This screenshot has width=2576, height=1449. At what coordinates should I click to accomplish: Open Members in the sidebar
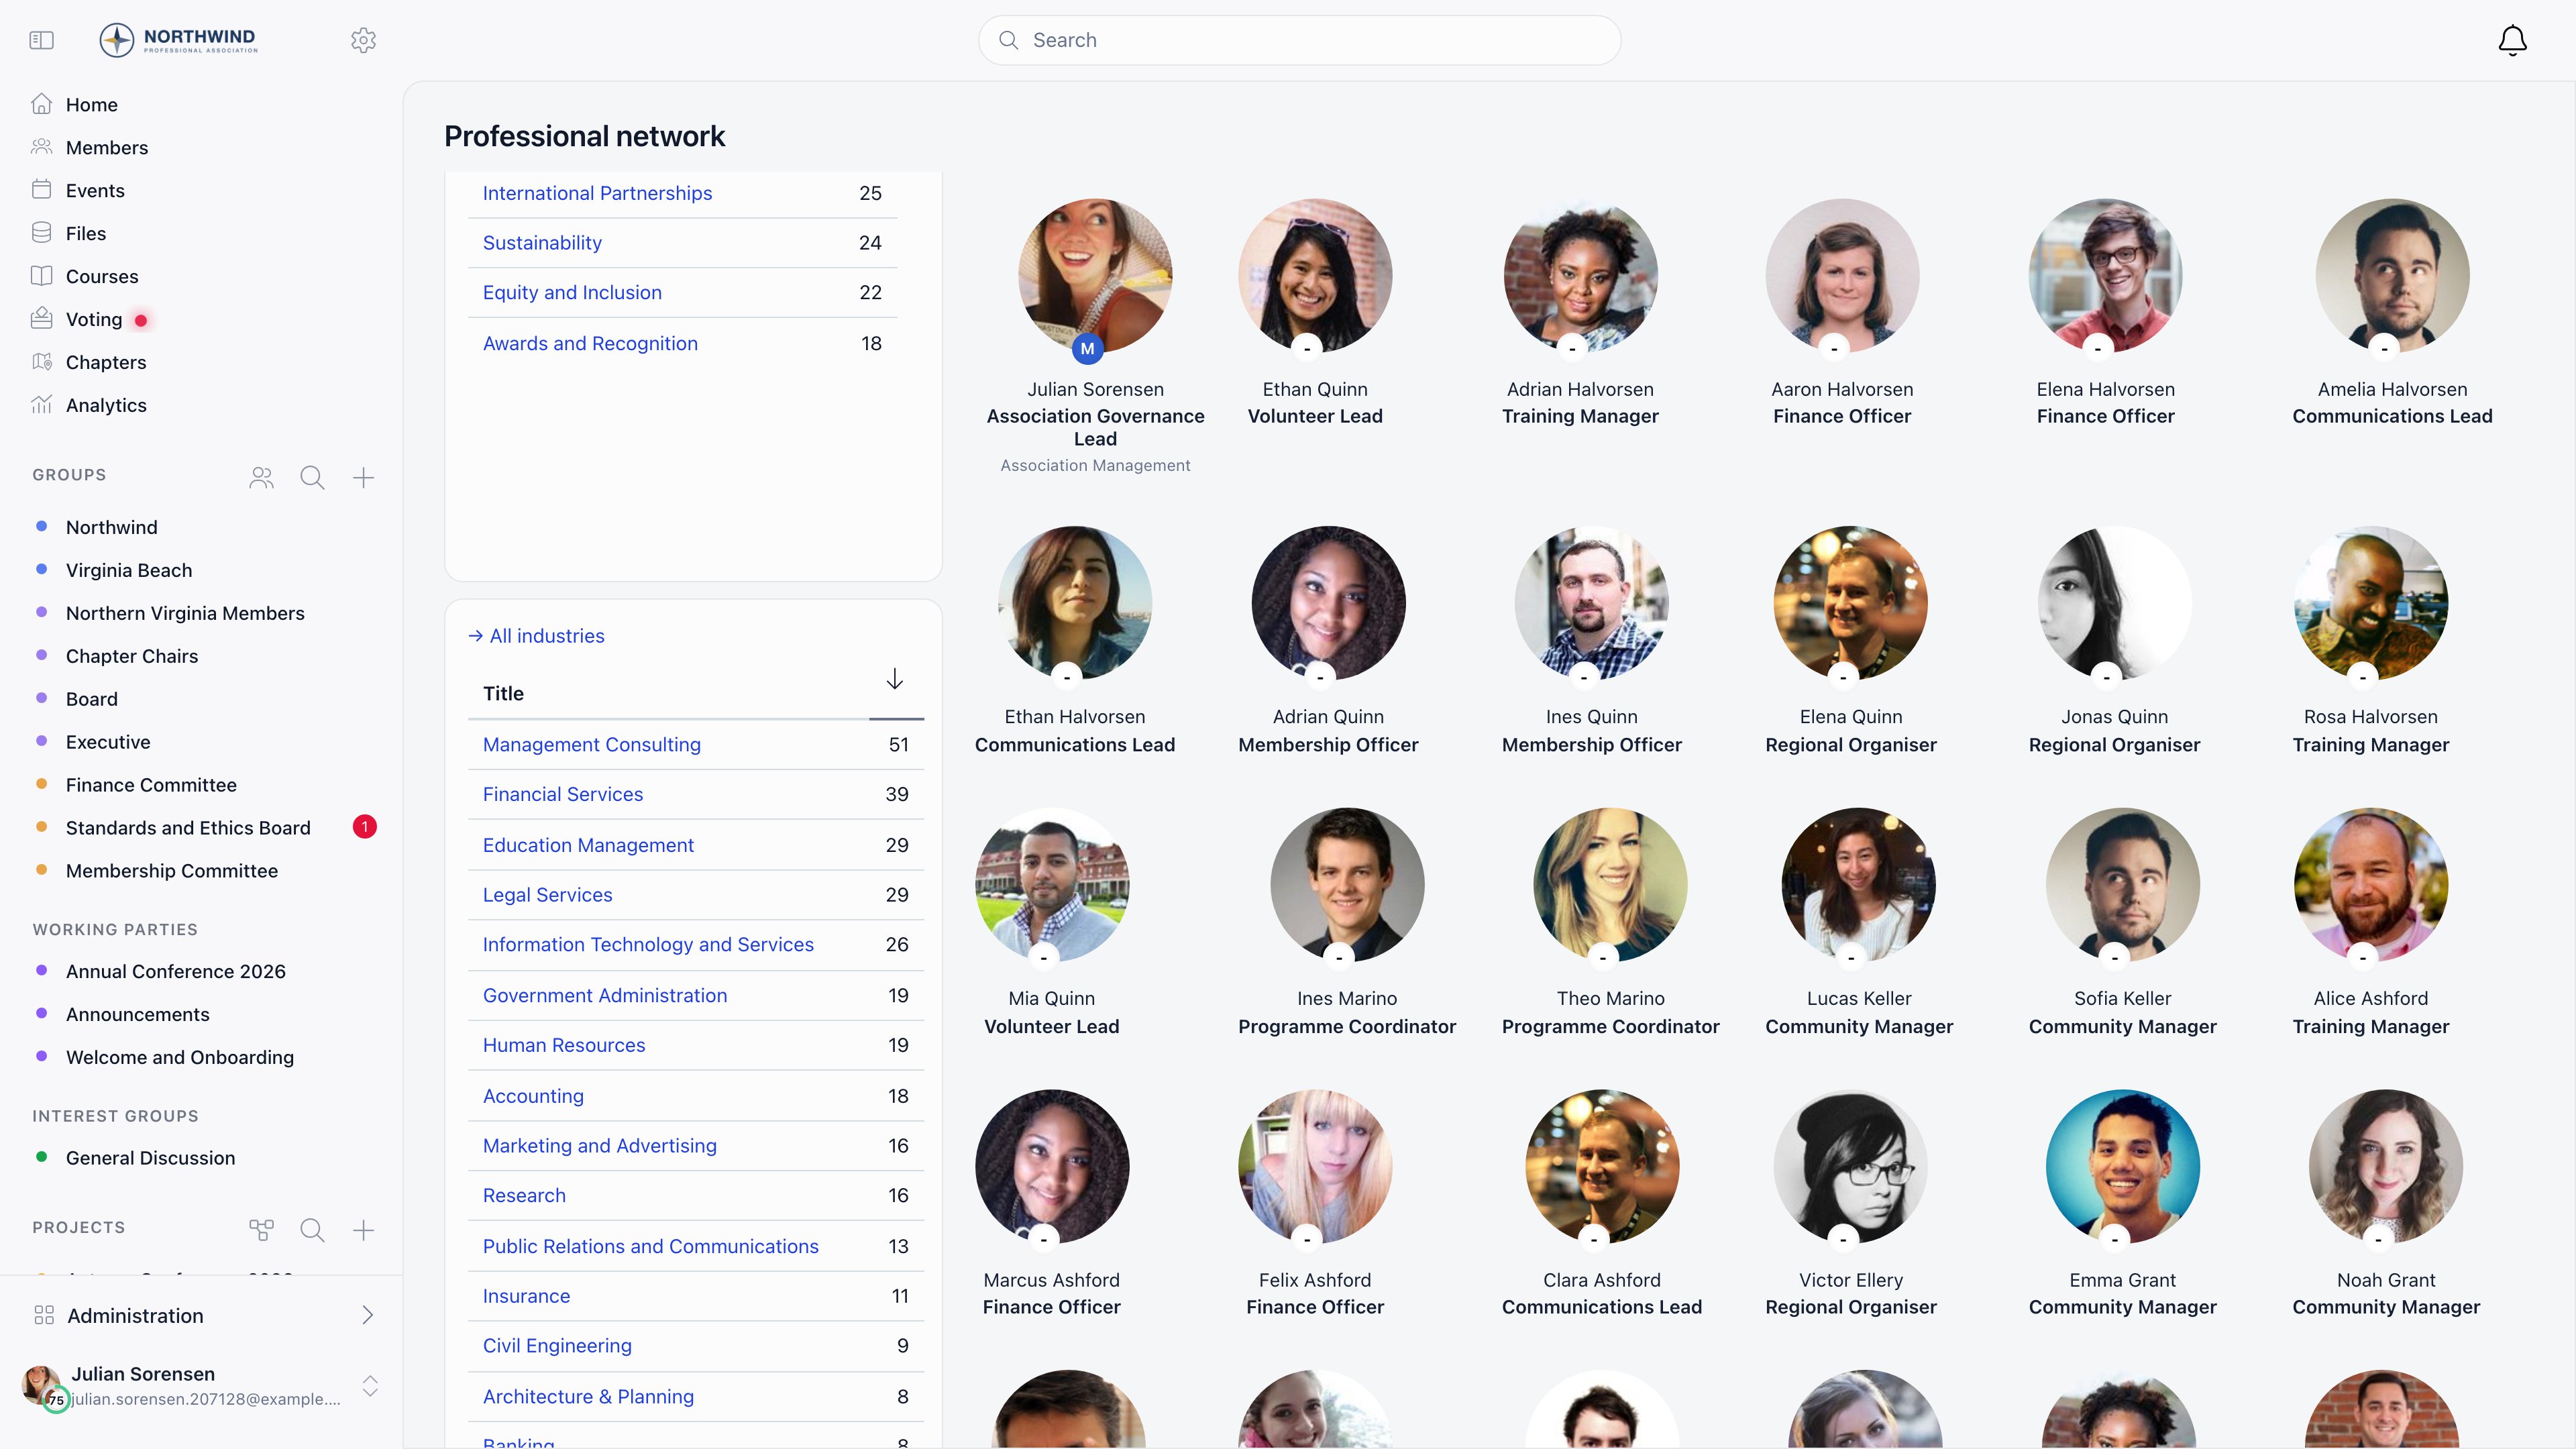click(x=107, y=147)
